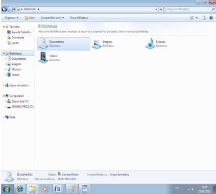The image size is (216, 194).
Task: Click the Bibliotecas icon in address bar
Action: [18, 9]
